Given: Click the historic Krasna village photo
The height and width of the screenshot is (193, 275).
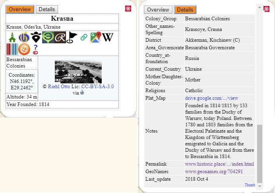Looking at the screenshot, I should pos(78,71).
